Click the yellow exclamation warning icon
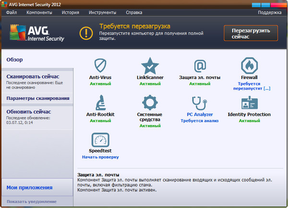The height and width of the screenshot is (208, 288). coord(86,33)
